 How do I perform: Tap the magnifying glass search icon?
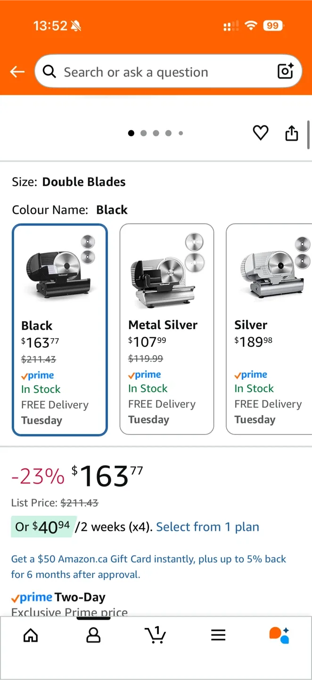49,72
